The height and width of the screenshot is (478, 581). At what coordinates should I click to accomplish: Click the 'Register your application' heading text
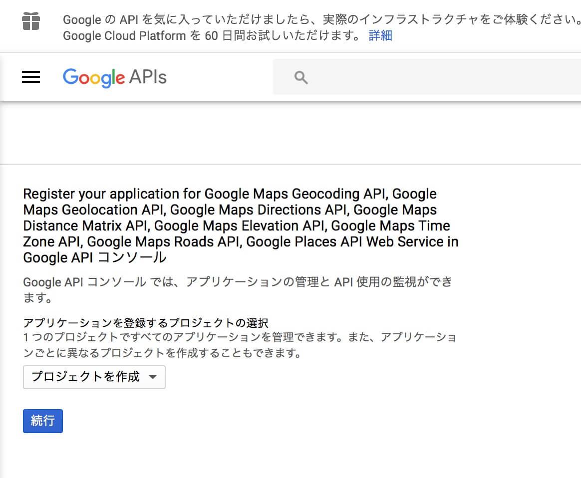pyautogui.click(x=241, y=226)
